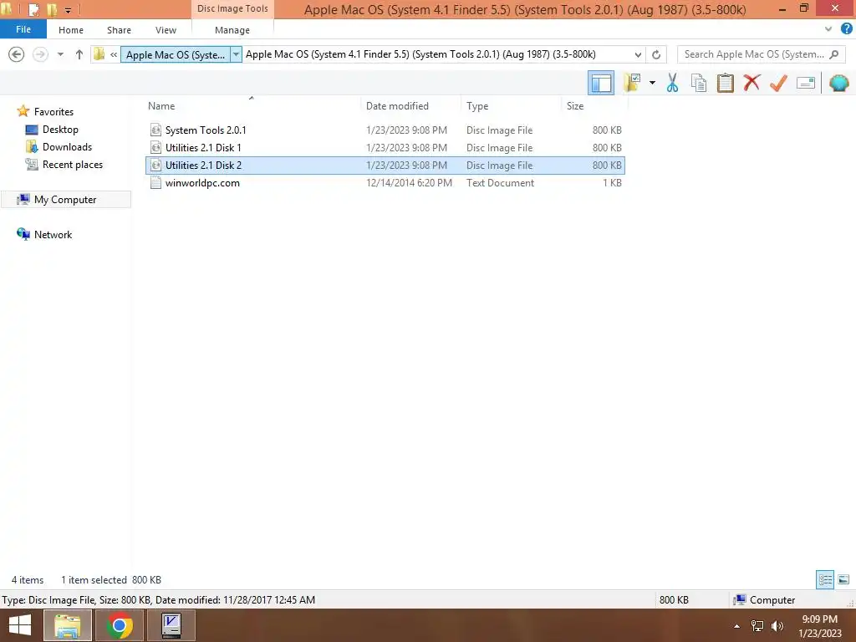Click the folder options checklist icon
The image size is (856, 642).
pyautogui.click(x=632, y=83)
